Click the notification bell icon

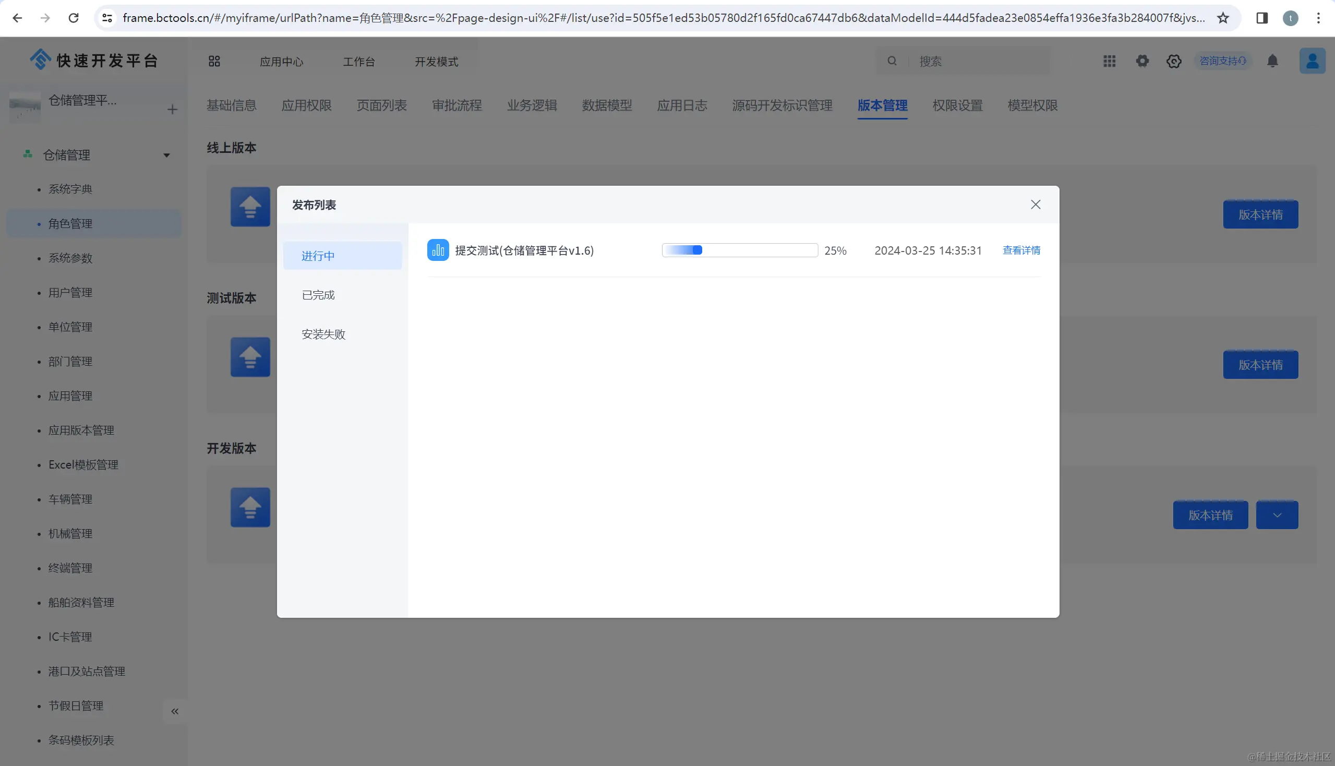point(1272,61)
